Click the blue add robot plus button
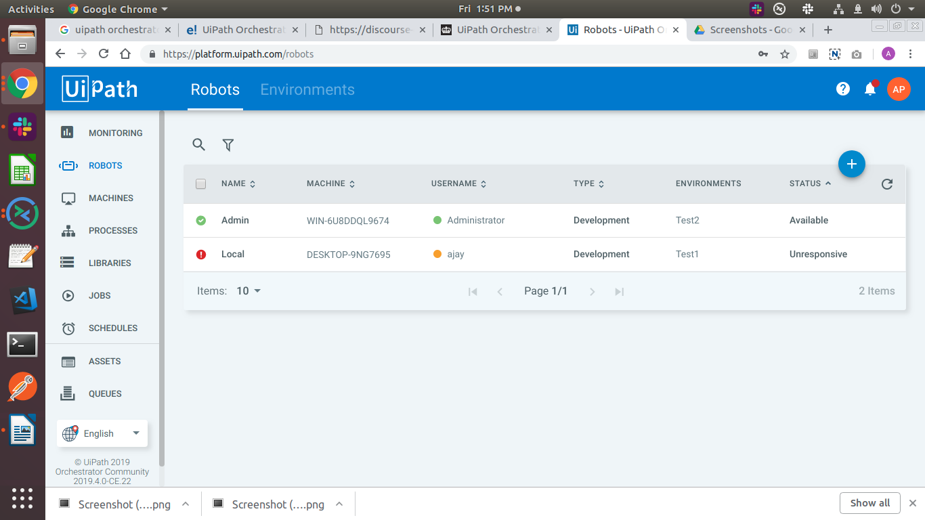The image size is (925, 520). [x=852, y=164]
